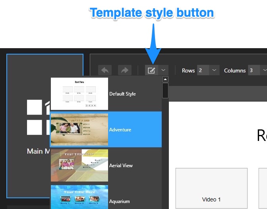Viewport: 267px width, 209px height.
Task: Click the Columns number field
Action: coord(254,70)
